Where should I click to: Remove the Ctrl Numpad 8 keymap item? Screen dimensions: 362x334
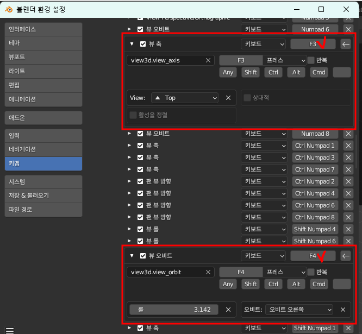tap(348, 217)
